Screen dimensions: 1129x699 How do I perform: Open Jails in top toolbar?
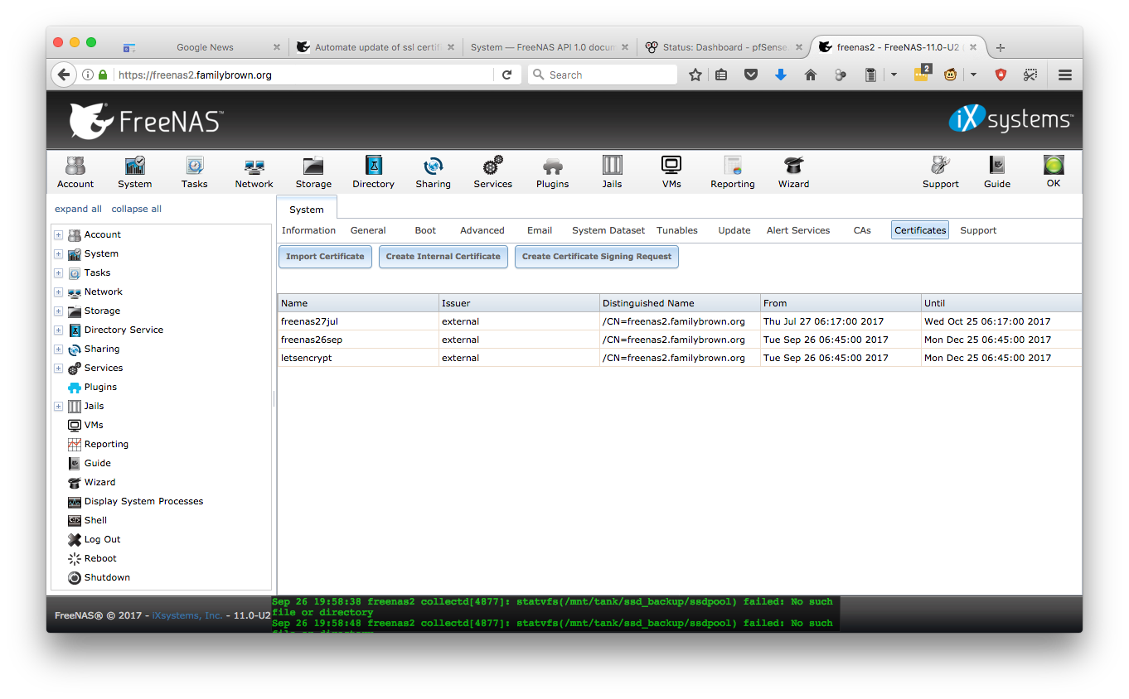(612, 172)
